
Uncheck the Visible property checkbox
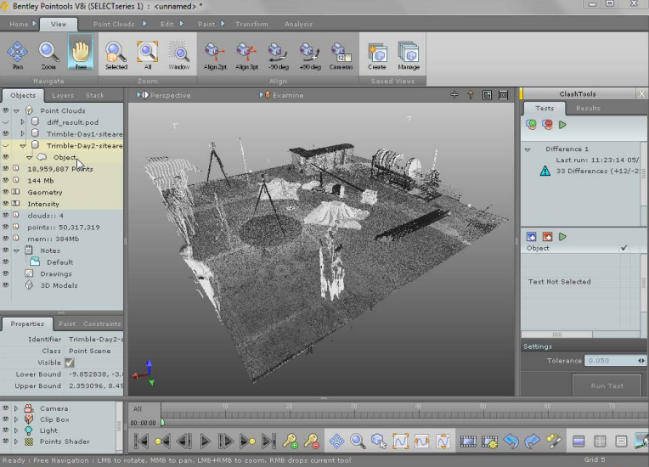coord(70,363)
